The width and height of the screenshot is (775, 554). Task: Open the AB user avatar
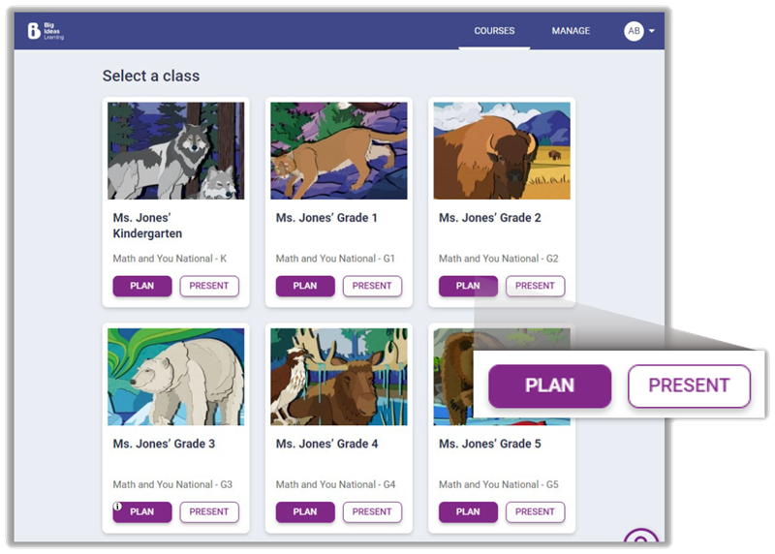click(x=634, y=31)
